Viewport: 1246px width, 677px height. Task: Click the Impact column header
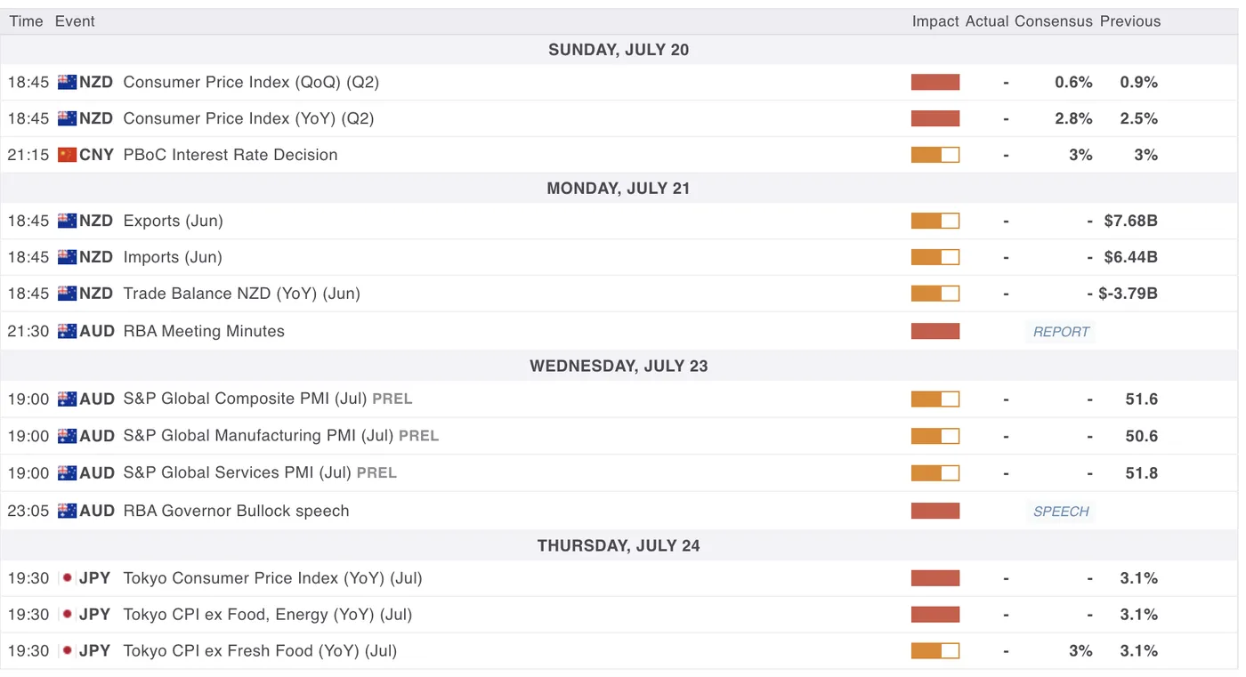click(x=934, y=21)
